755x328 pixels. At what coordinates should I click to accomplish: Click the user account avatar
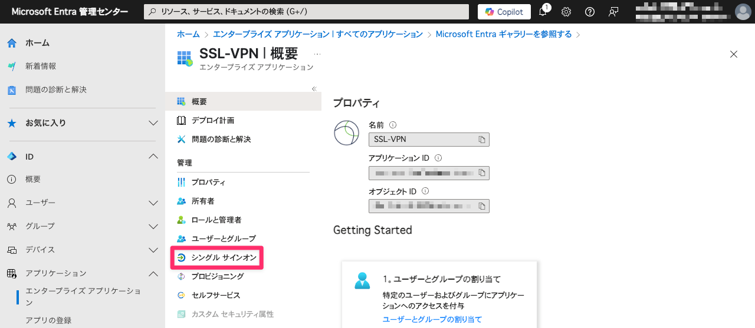743,12
